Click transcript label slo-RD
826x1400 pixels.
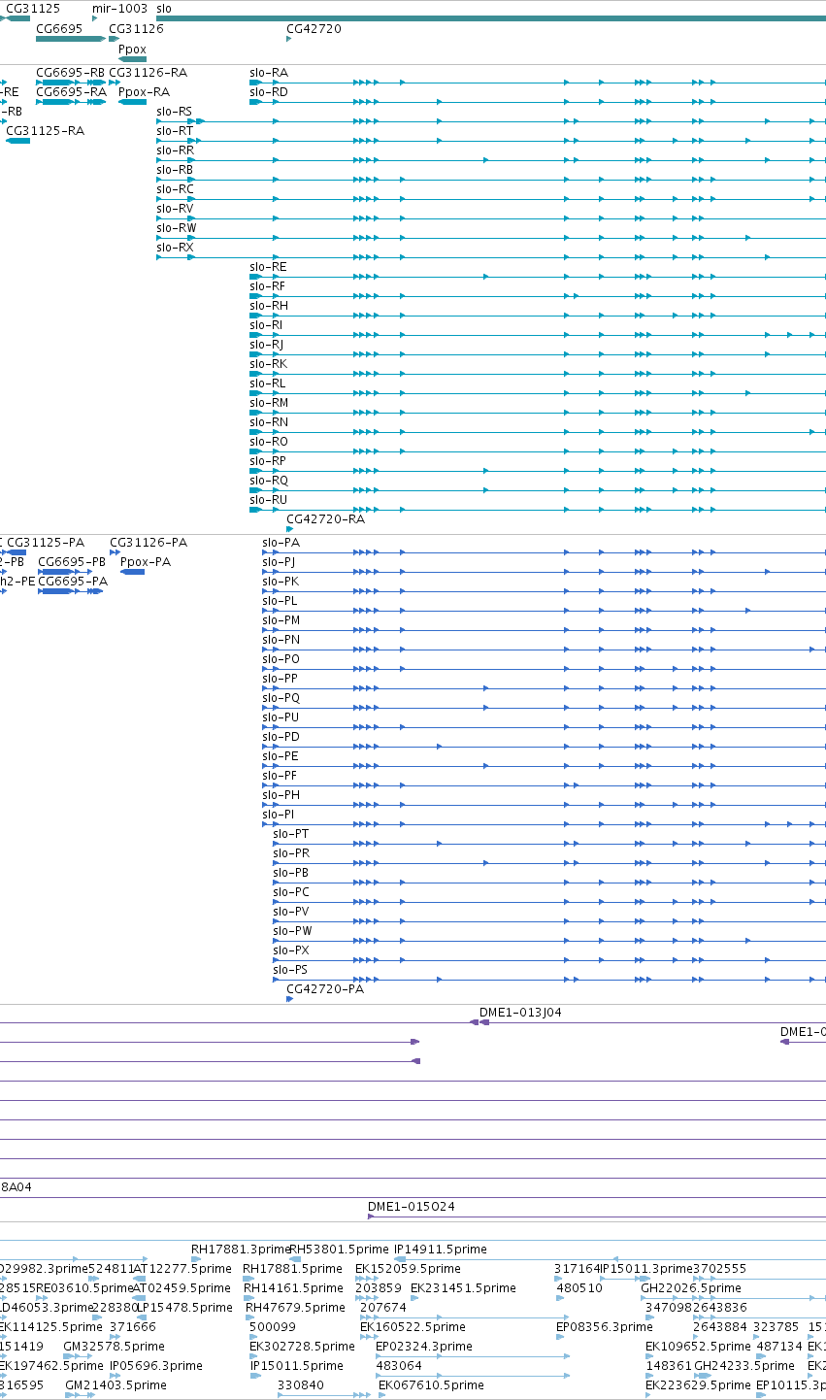(268, 92)
